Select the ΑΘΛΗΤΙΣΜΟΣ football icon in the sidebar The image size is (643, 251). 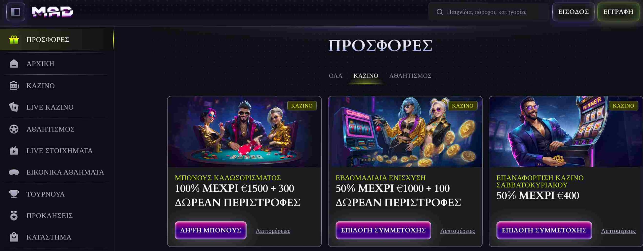click(x=14, y=129)
